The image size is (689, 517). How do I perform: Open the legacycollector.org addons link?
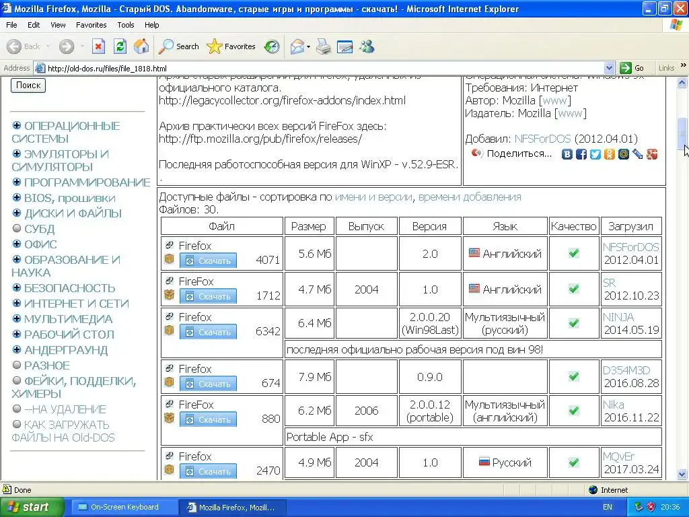click(x=282, y=100)
